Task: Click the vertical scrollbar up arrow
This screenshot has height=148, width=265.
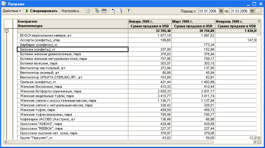Action: click(259, 21)
